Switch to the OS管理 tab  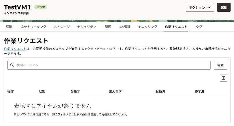pyautogui.click(x=125, y=27)
